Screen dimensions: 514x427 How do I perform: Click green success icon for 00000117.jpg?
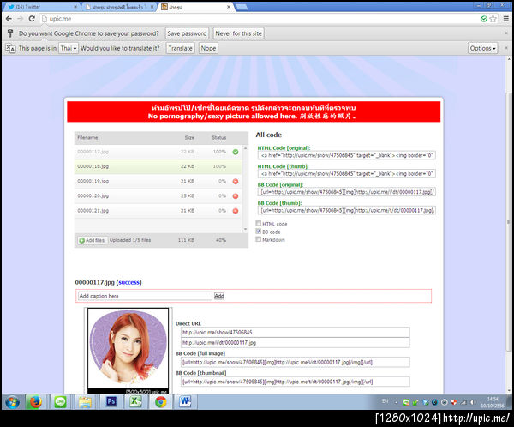click(x=236, y=152)
